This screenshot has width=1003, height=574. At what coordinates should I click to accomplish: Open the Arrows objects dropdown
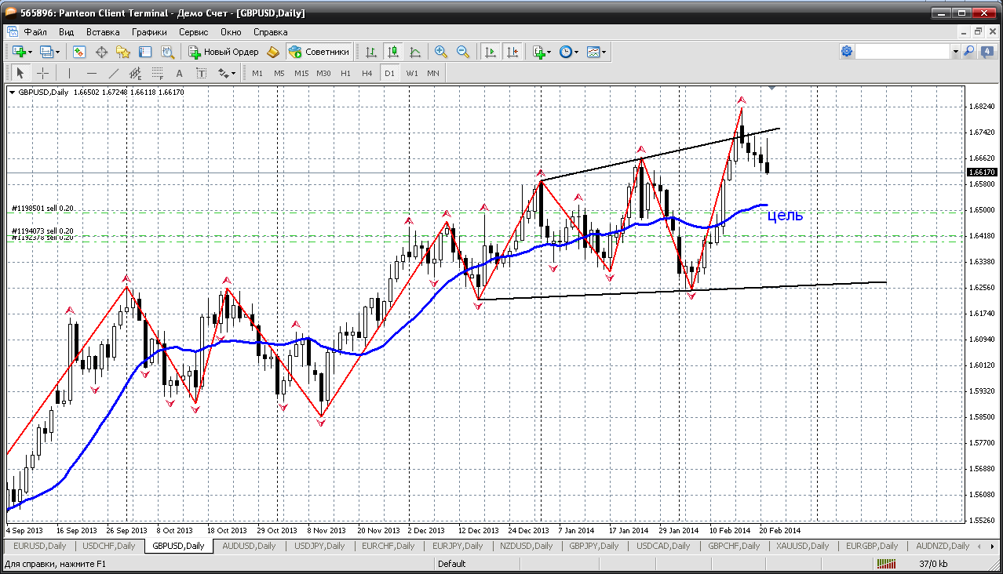pyautogui.click(x=227, y=73)
